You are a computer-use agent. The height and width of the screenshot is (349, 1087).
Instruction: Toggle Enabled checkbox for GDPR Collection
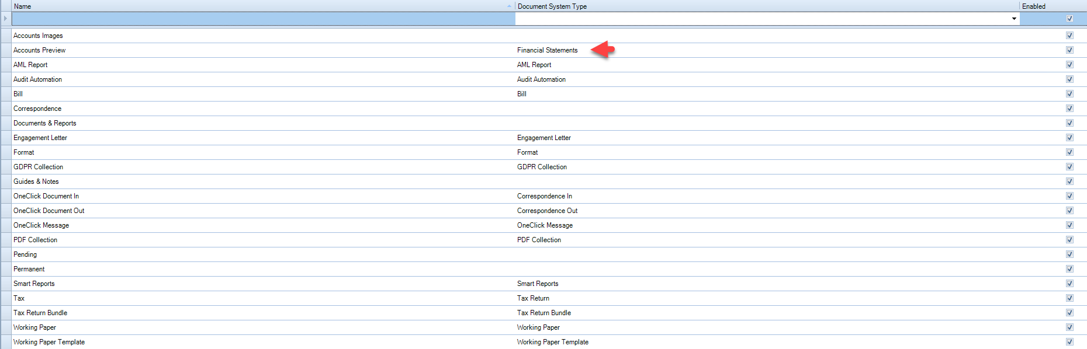1069,167
